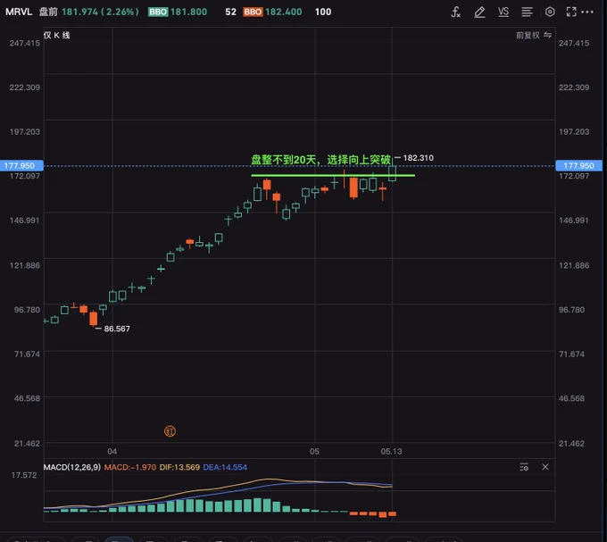Click the DEA:14.554 value
The image size is (607, 542).
click(x=225, y=467)
